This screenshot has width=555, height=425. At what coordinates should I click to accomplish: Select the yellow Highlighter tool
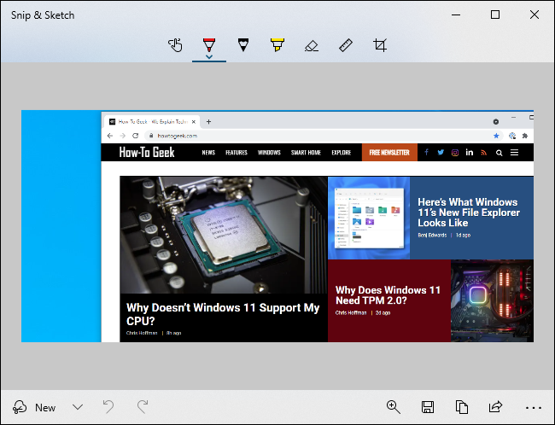click(277, 44)
